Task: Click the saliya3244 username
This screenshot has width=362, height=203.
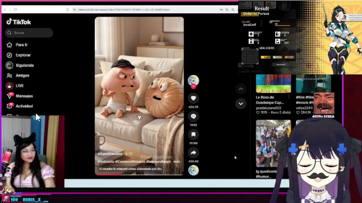Action: tap(304, 108)
